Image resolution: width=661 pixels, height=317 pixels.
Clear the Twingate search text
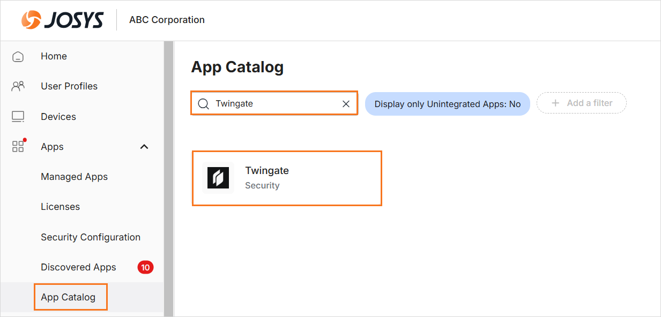point(346,104)
